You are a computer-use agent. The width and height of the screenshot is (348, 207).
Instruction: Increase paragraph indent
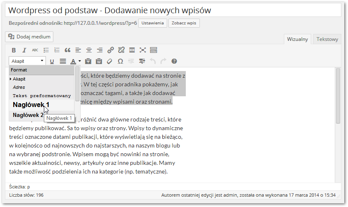click(x=142, y=62)
